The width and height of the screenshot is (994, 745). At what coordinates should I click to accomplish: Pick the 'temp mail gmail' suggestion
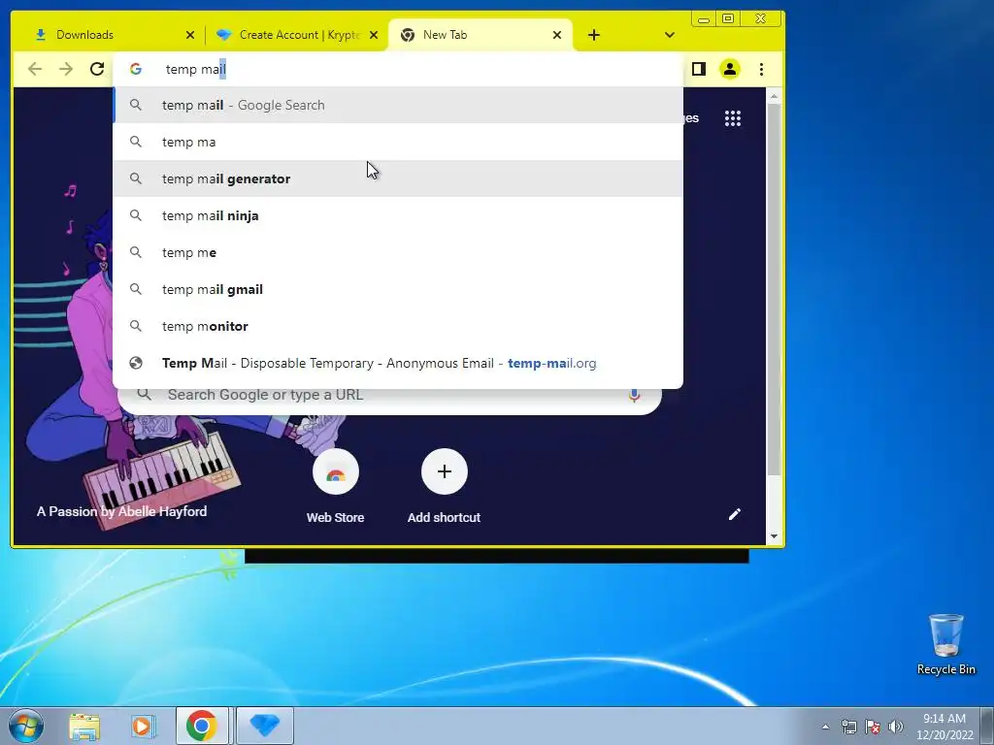click(398, 289)
